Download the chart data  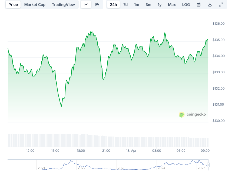[x=210, y=5]
